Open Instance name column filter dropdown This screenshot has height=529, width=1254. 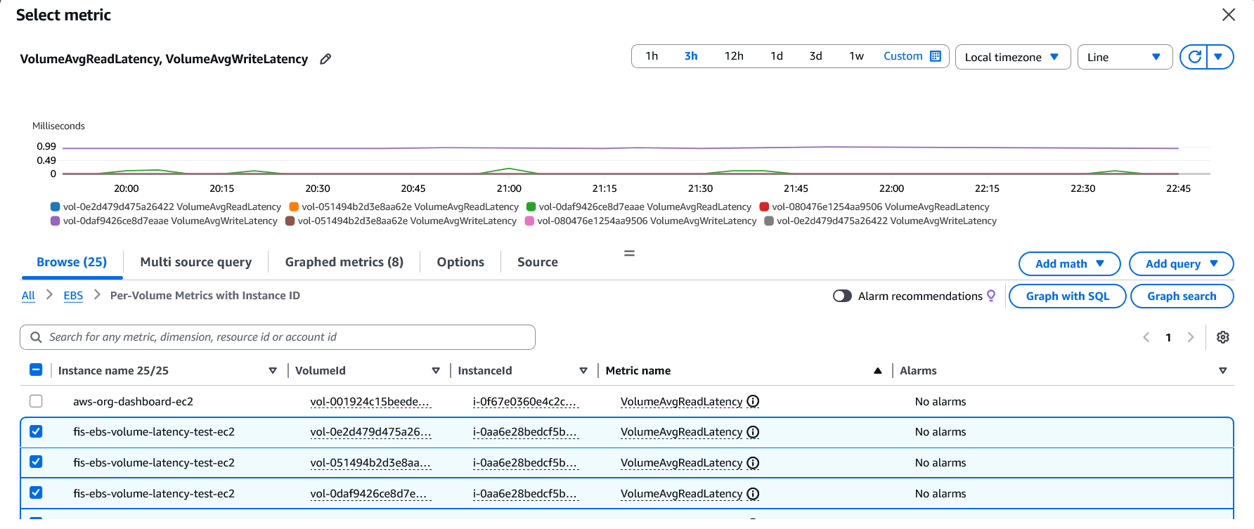click(x=273, y=371)
